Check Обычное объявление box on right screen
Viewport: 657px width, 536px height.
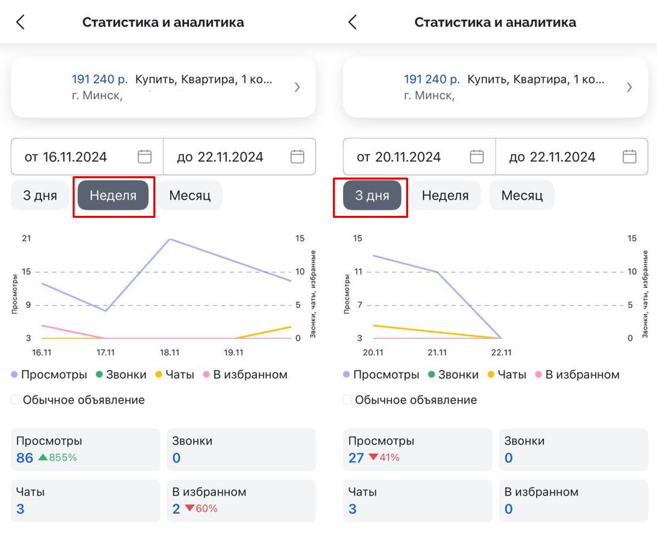click(x=348, y=400)
